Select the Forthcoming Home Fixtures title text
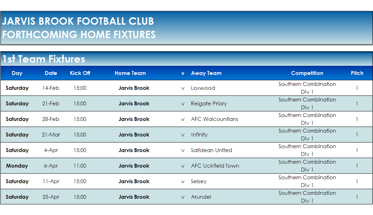Screen dimensions: 373x215 (x=79, y=35)
